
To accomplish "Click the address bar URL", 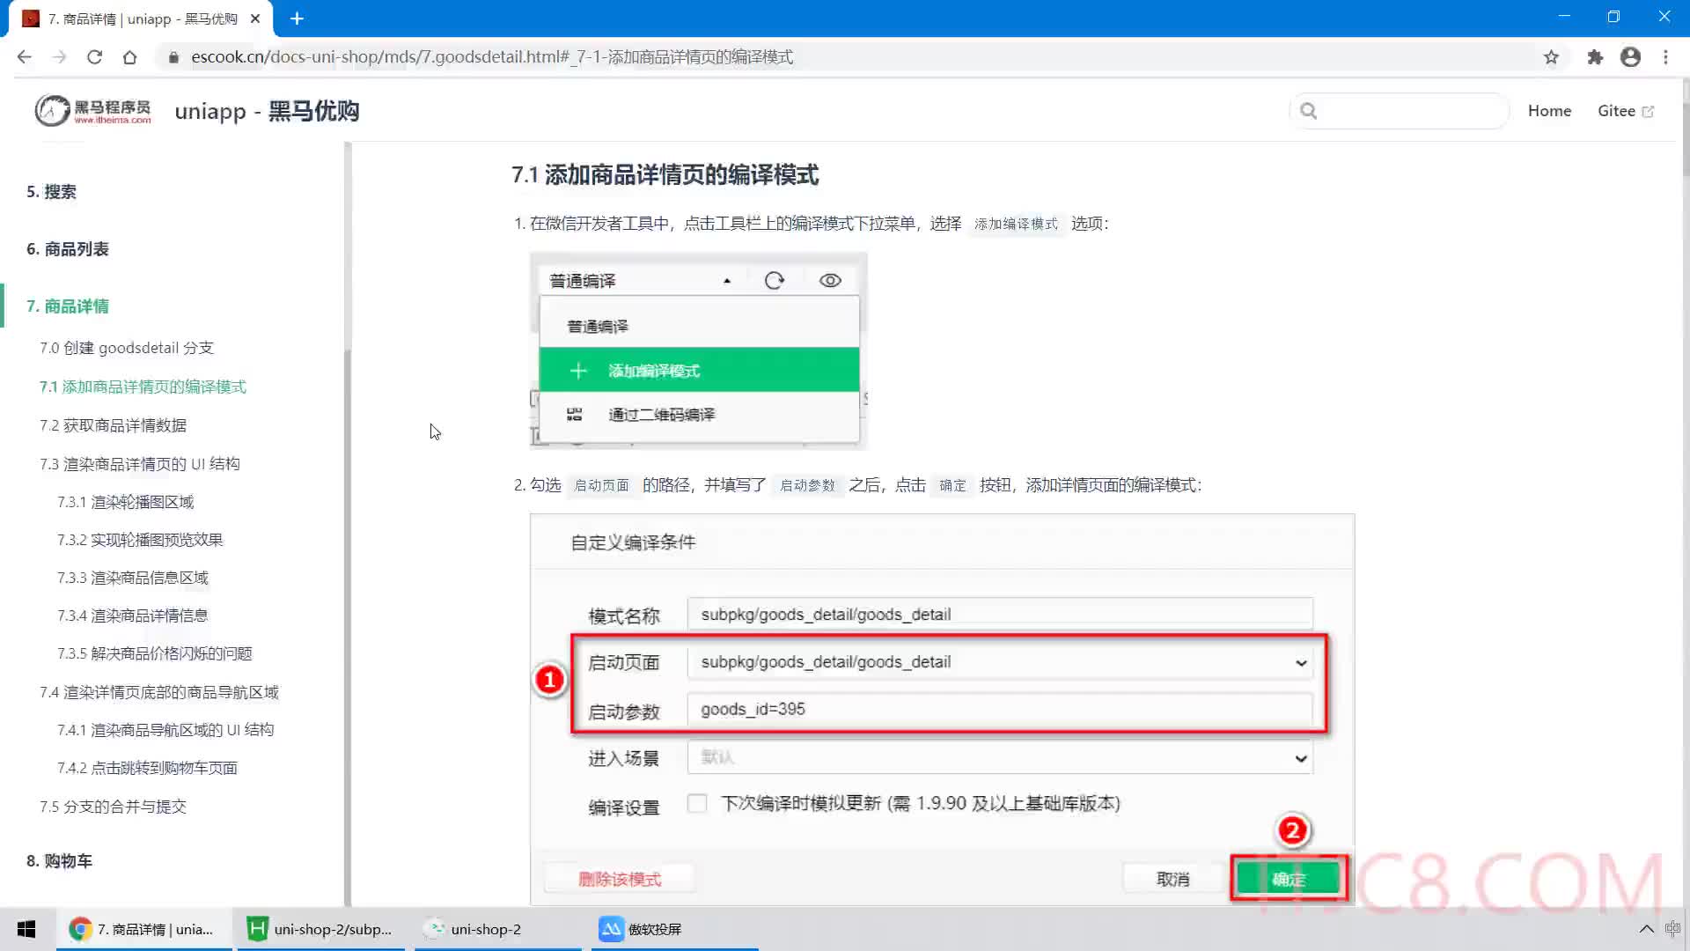I will [492, 57].
